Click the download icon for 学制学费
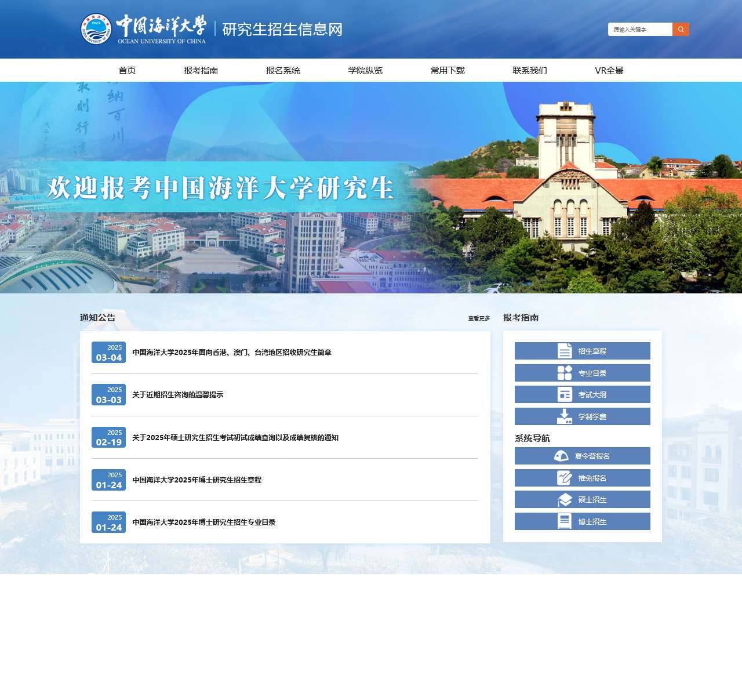This screenshot has width=742, height=693. 565,416
